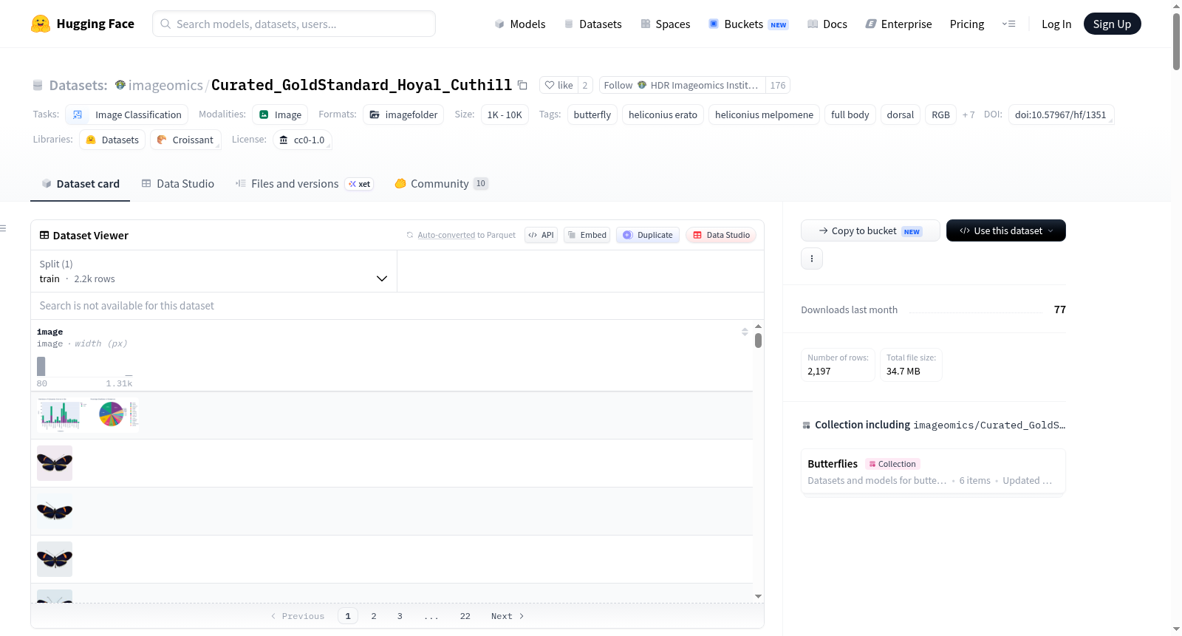Click Next page in the viewer

tap(508, 616)
